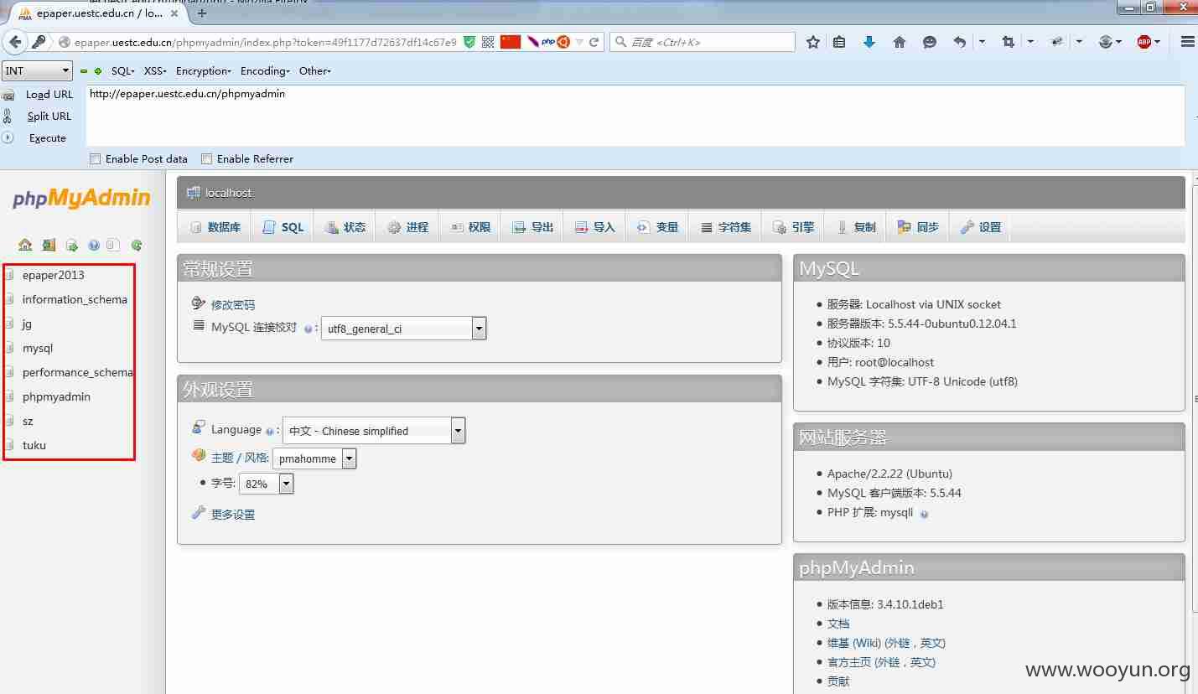Click the phpMyAdmin home icon in sidebar

(x=25, y=245)
